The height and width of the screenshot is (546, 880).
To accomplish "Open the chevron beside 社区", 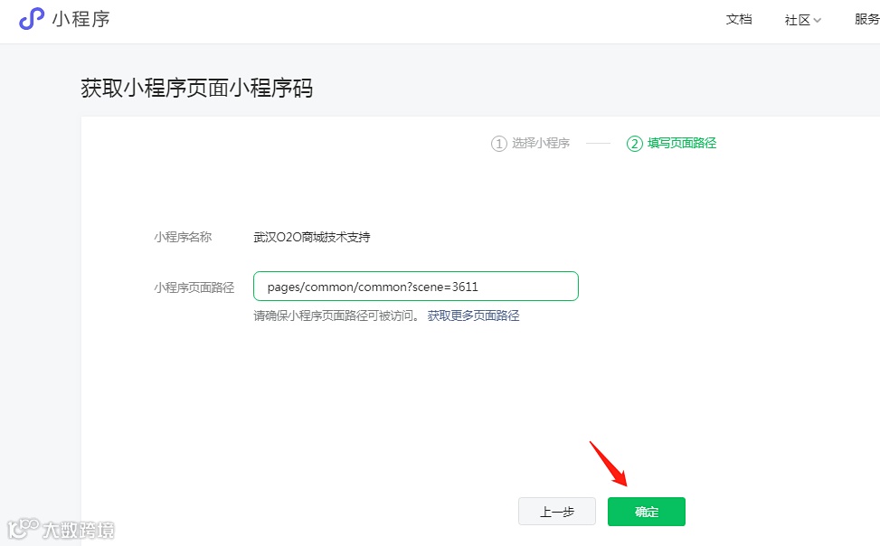I will click(x=817, y=20).
